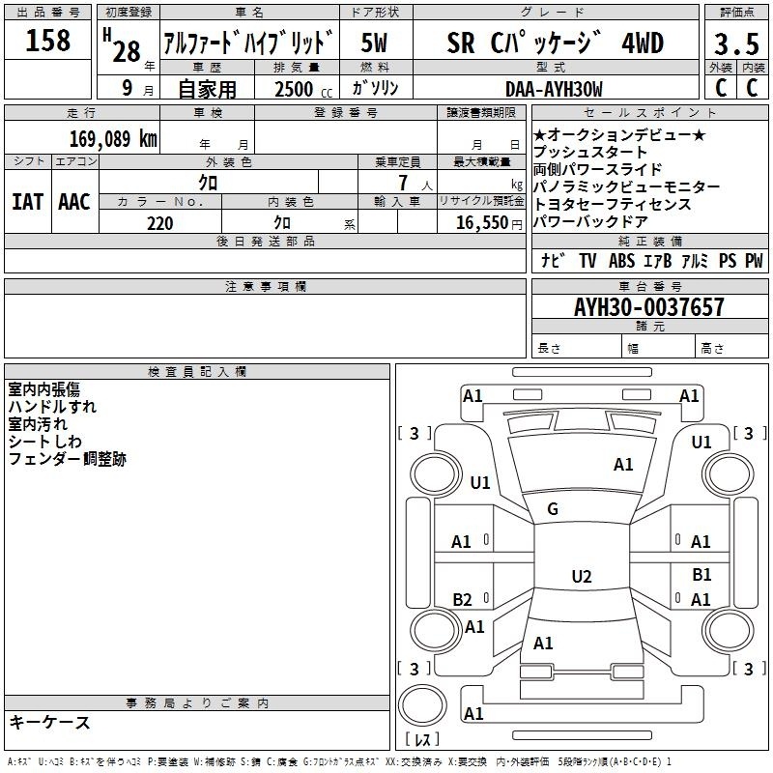Click the 自家用 vehicle history field
The height and width of the screenshot is (773, 773).
coord(207,88)
